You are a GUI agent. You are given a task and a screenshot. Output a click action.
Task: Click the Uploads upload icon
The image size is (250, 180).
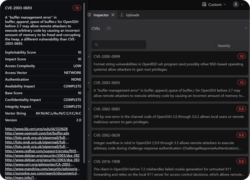pyautogui.click(x=122, y=15)
